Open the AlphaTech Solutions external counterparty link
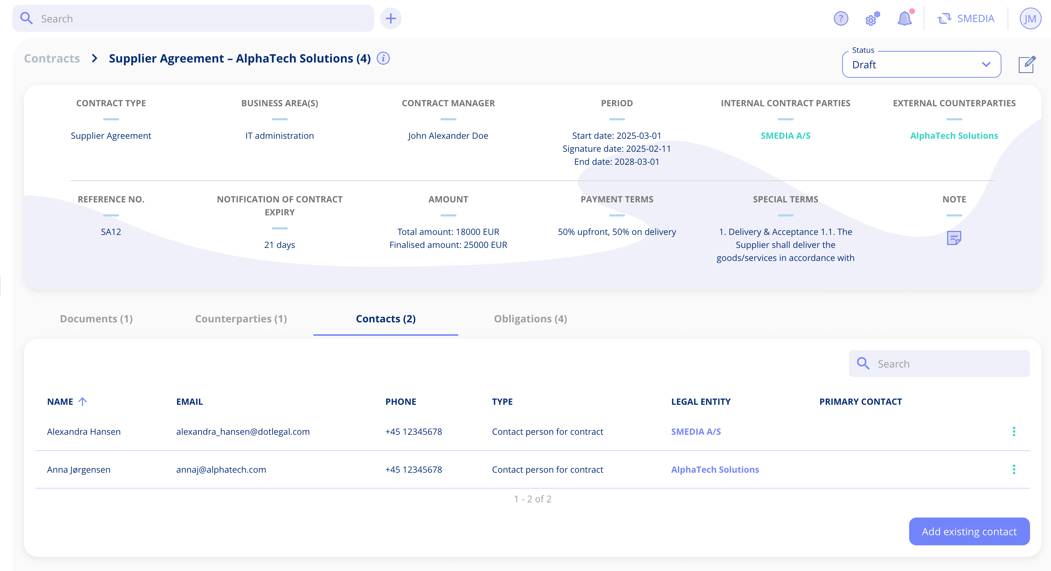This screenshot has height=571, width=1051. tap(954, 136)
